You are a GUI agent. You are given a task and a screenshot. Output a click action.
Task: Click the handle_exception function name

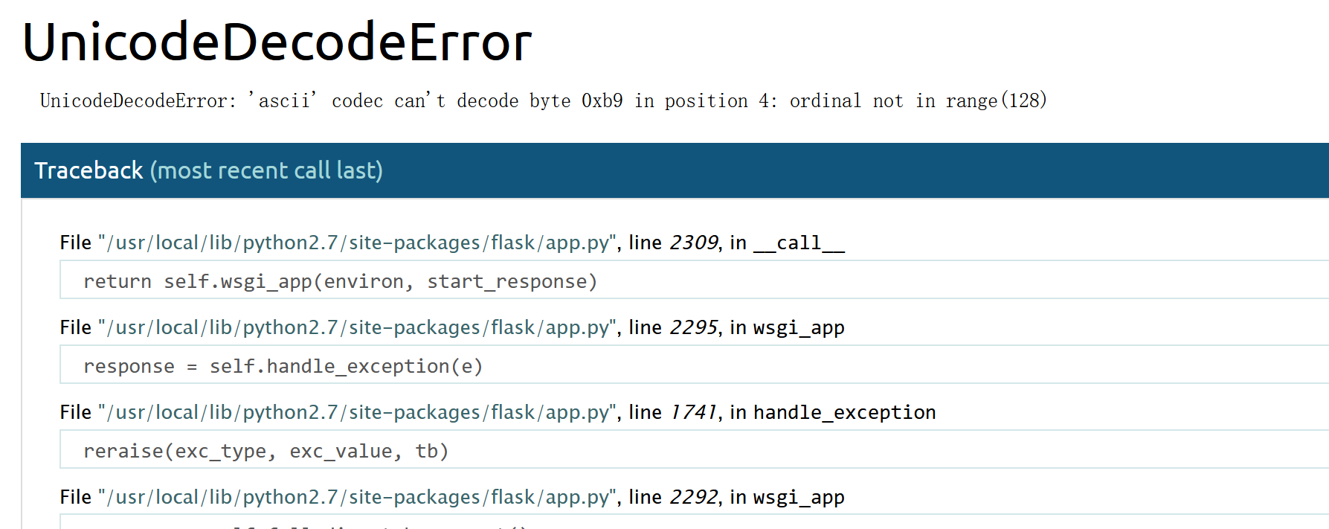844,413
